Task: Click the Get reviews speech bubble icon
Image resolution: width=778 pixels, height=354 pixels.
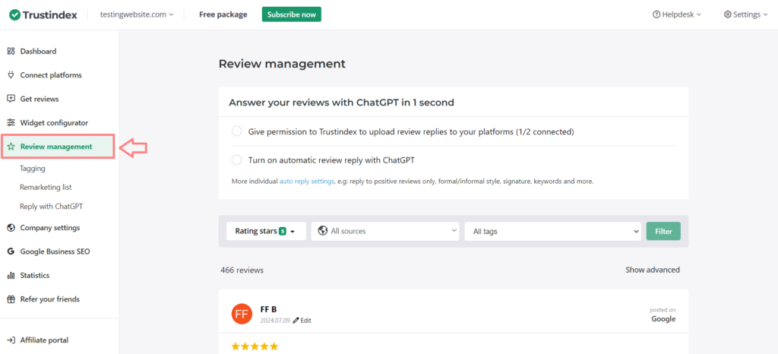Action: [x=11, y=99]
